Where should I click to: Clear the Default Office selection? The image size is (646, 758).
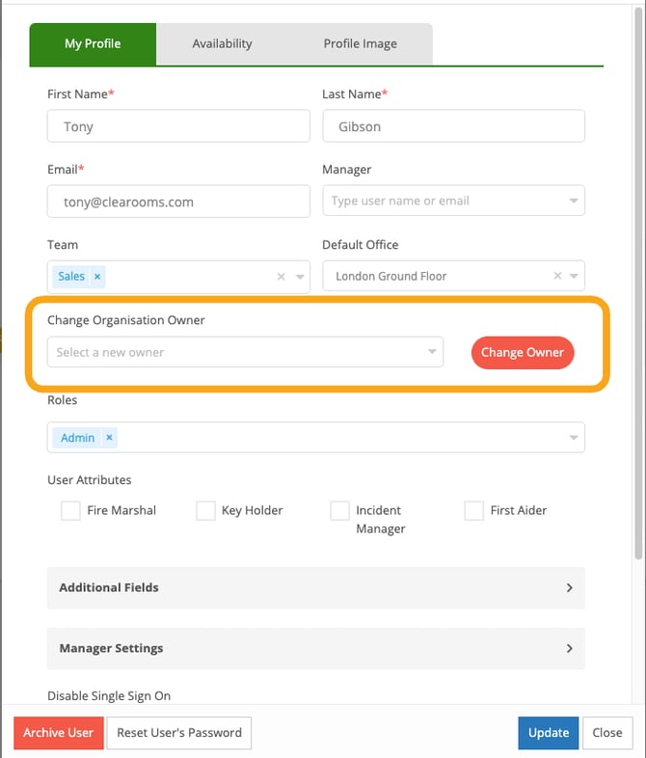pos(556,277)
